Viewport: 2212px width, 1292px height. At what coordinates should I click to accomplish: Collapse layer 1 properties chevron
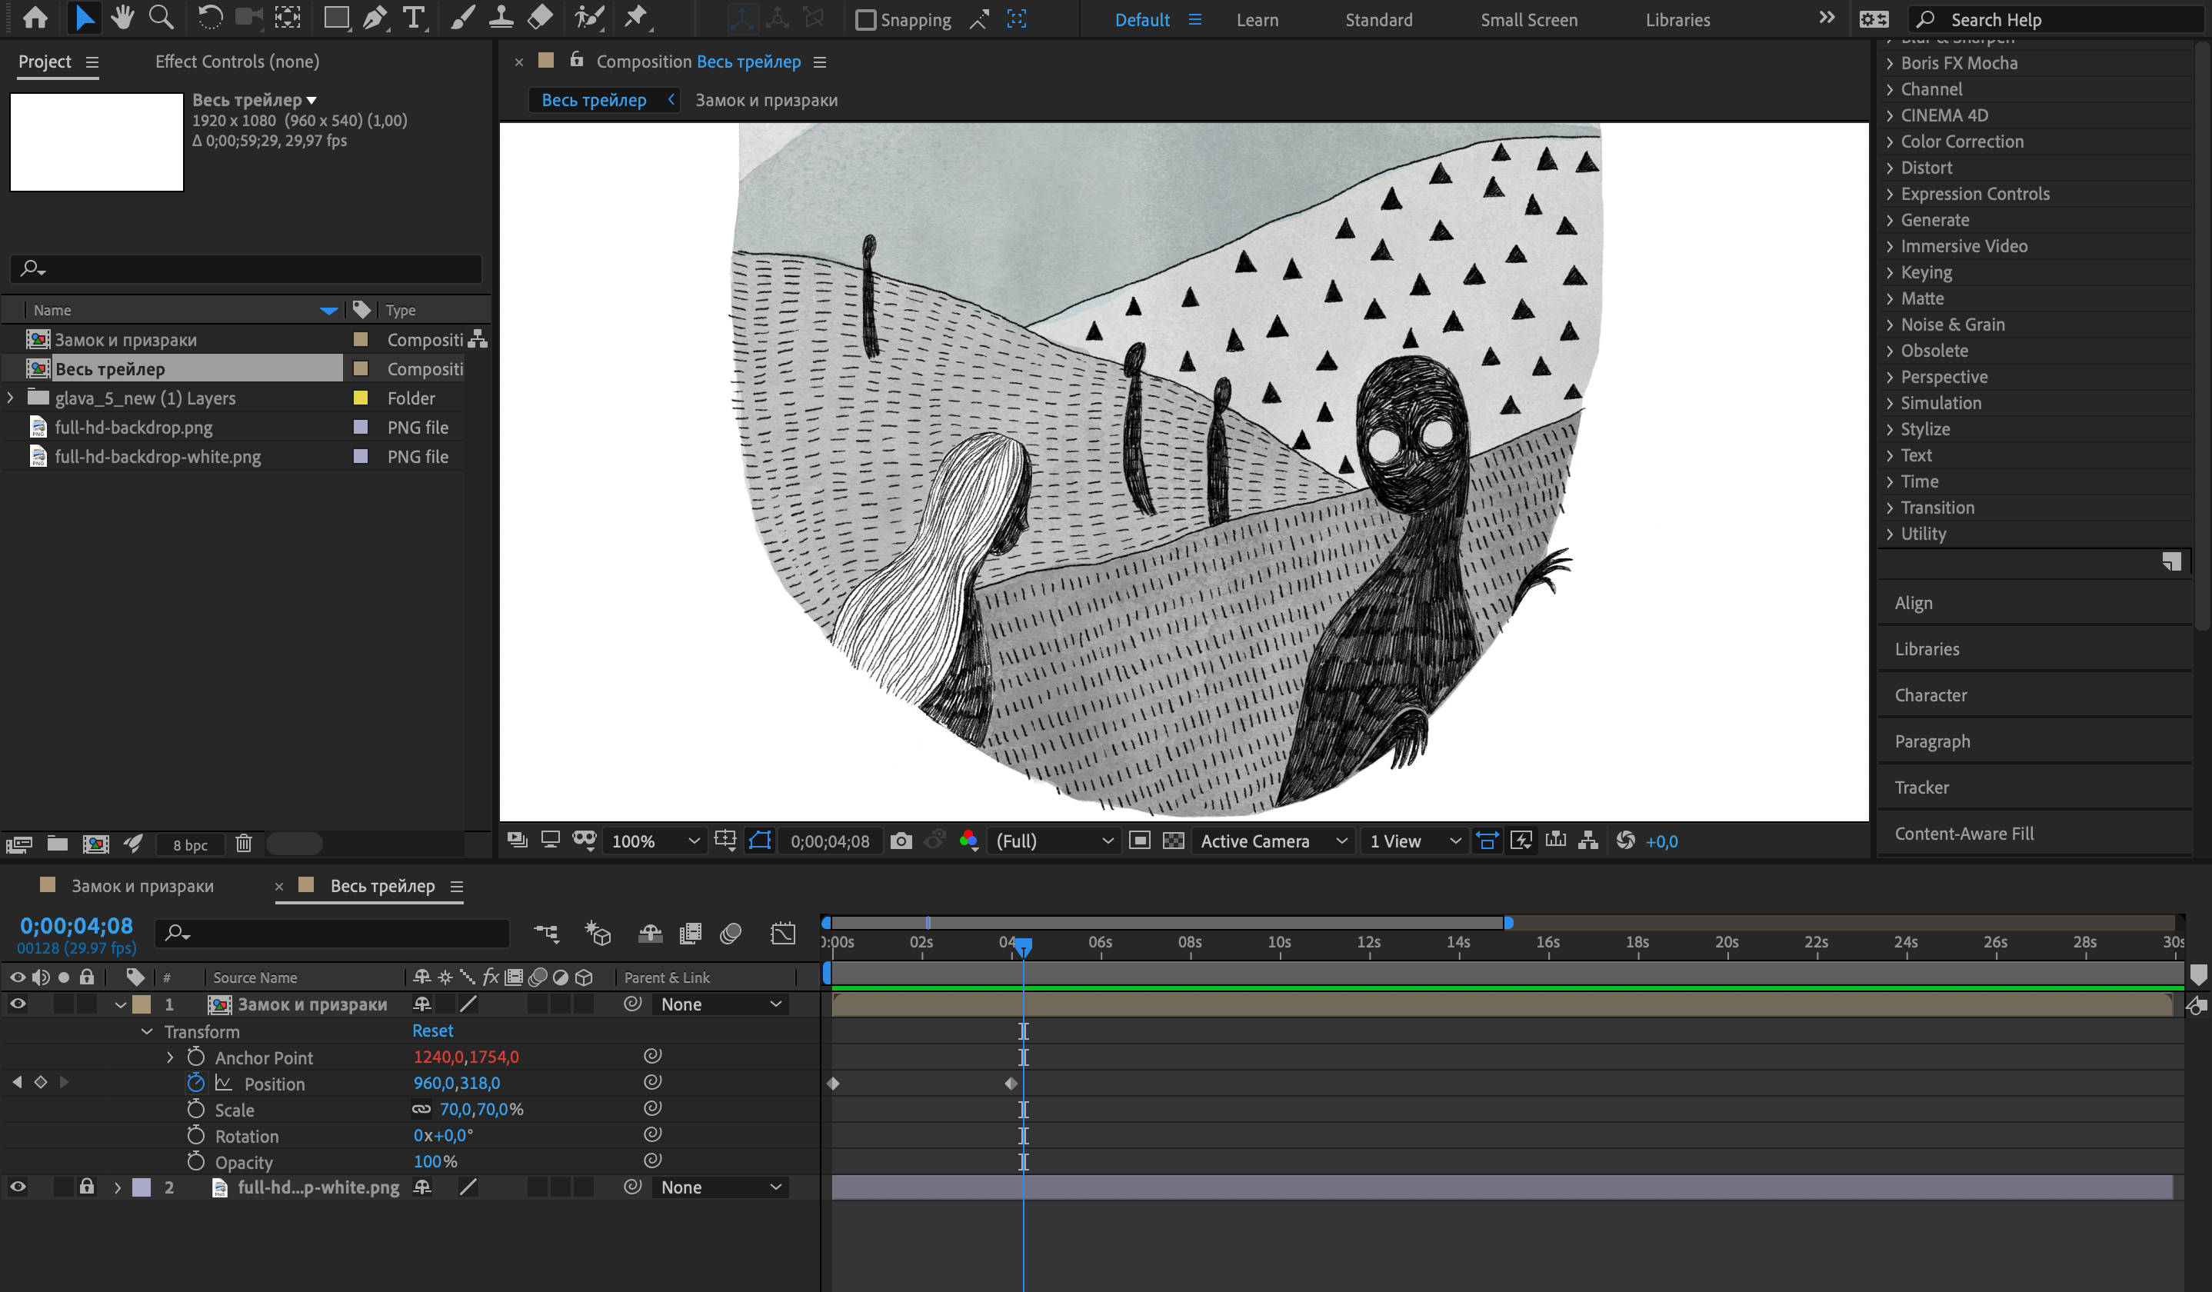tap(121, 1004)
